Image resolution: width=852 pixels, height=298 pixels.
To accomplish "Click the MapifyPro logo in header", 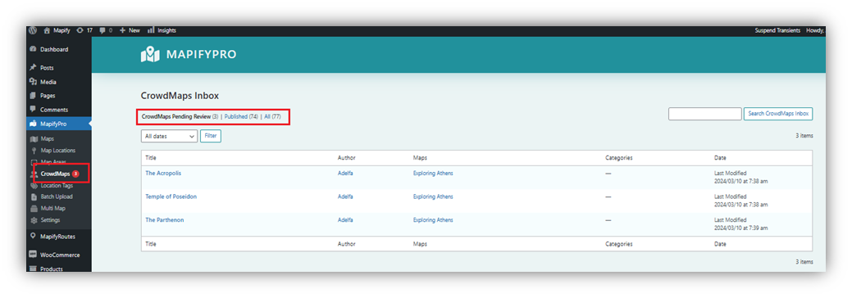I will [188, 54].
